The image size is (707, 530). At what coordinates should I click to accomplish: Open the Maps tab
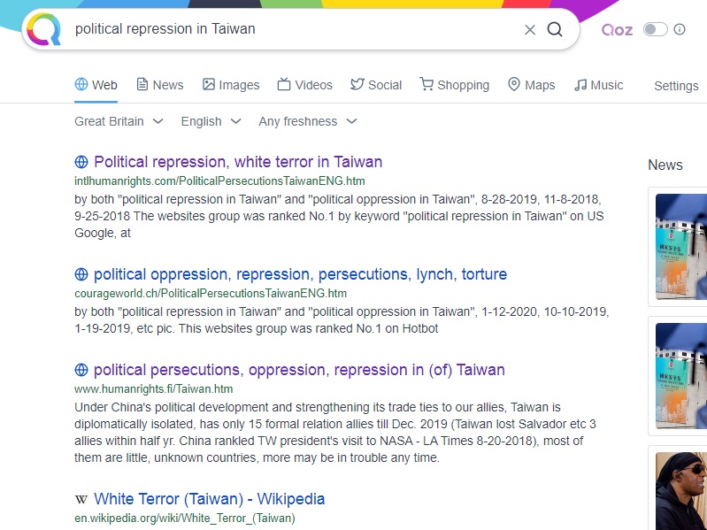pyautogui.click(x=531, y=85)
